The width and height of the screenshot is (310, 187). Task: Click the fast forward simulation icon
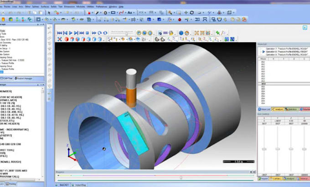(94, 33)
